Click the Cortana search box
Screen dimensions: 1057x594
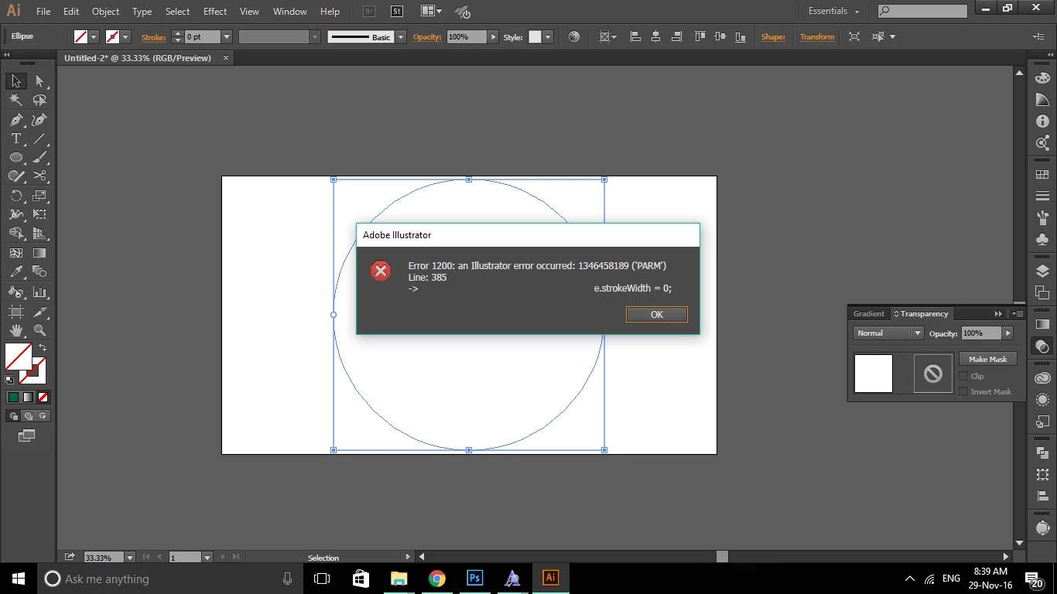(x=169, y=579)
